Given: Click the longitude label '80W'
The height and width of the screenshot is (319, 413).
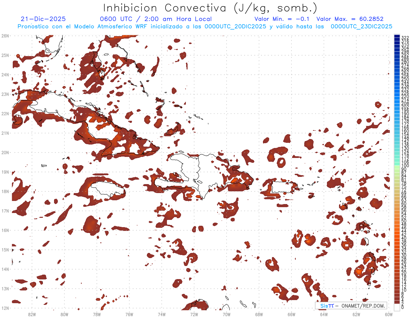Looking at the screenshot, I should [64, 314].
